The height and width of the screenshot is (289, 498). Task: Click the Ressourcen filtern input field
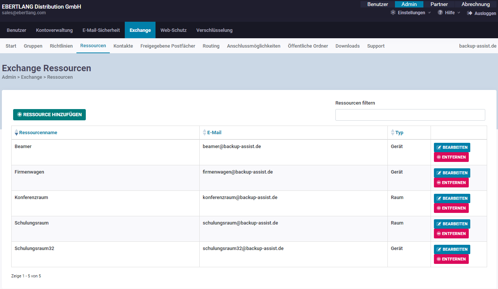coord(410,115)
